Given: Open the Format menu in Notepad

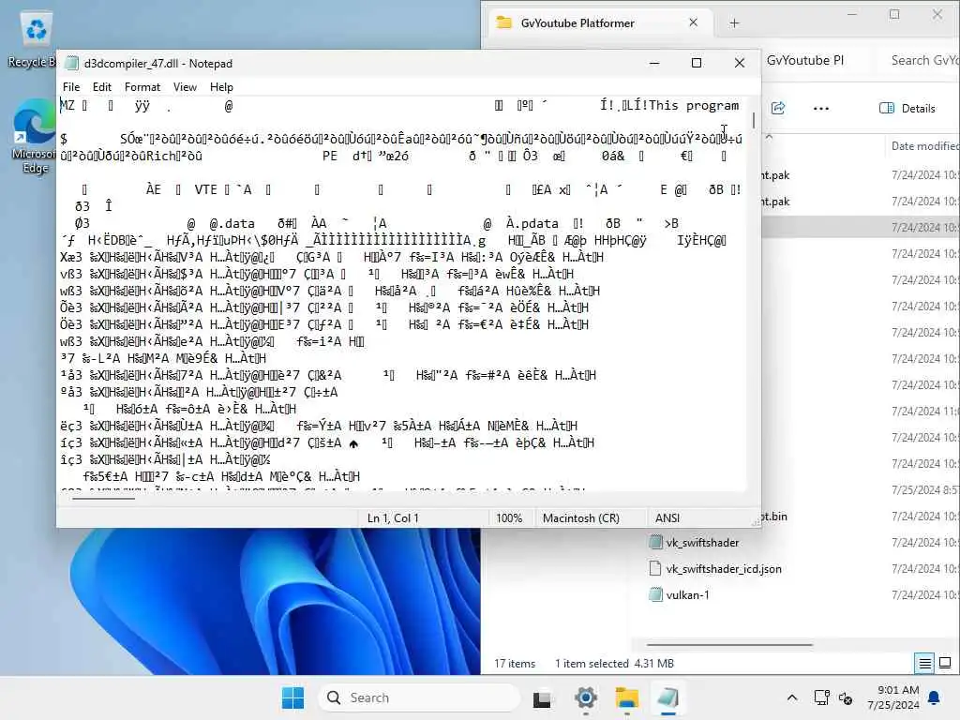Looking at the screenshot, I should coord(142,87).
